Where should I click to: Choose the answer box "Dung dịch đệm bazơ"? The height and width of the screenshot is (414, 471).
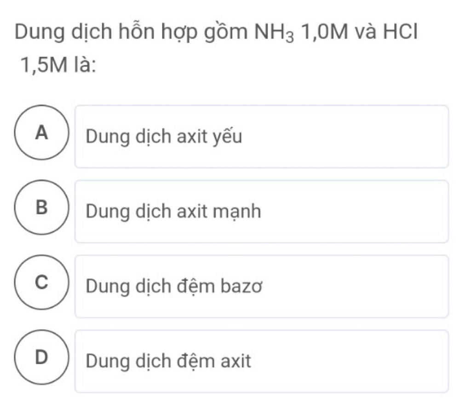[x=262, y=286]
